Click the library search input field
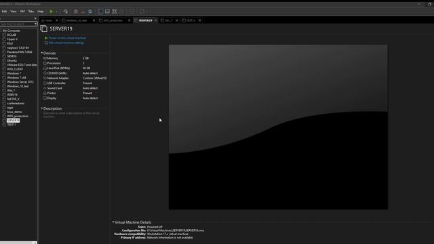 17,24
